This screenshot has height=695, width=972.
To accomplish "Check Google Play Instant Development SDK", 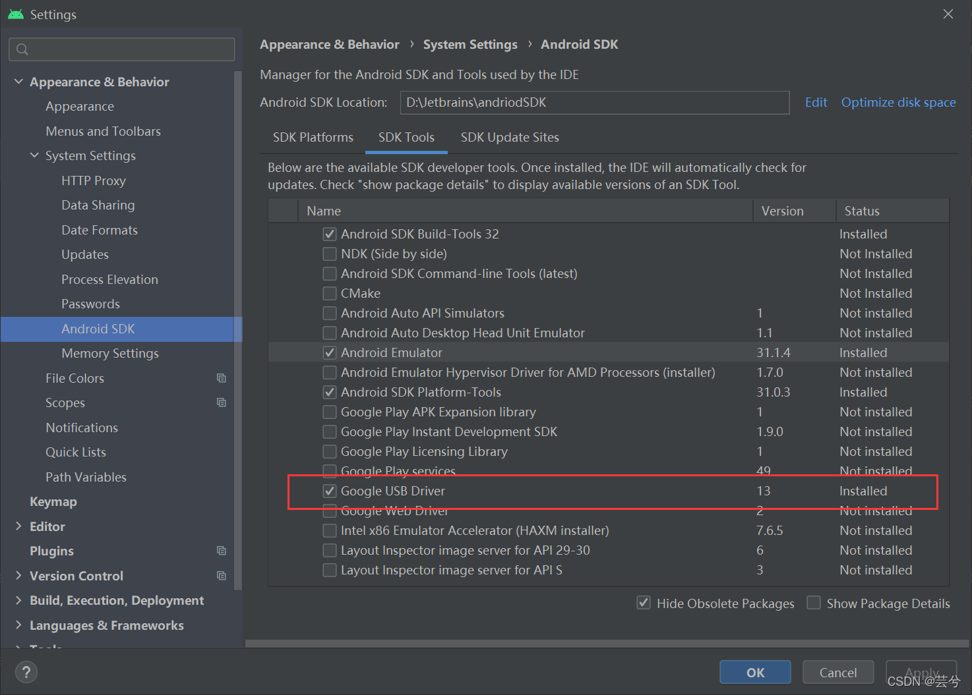I will (x=330, y=431).
